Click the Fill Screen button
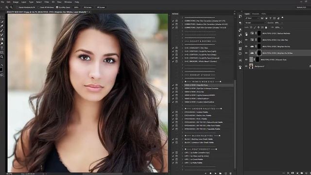The image size is (311, 175). coord(101,7)
